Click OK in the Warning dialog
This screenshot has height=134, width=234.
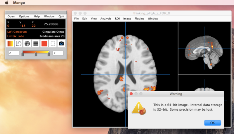tap(212, 123)
